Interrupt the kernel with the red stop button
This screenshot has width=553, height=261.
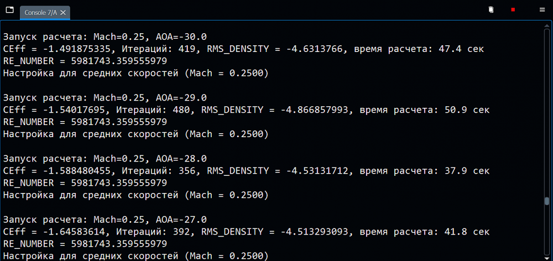coord(513,10)
